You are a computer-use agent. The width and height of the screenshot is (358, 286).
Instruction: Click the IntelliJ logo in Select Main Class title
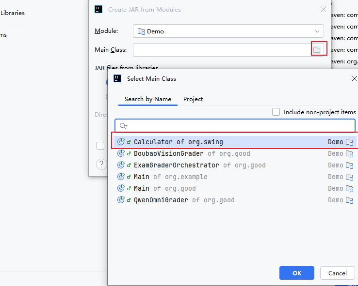click(x=117, y=78)
